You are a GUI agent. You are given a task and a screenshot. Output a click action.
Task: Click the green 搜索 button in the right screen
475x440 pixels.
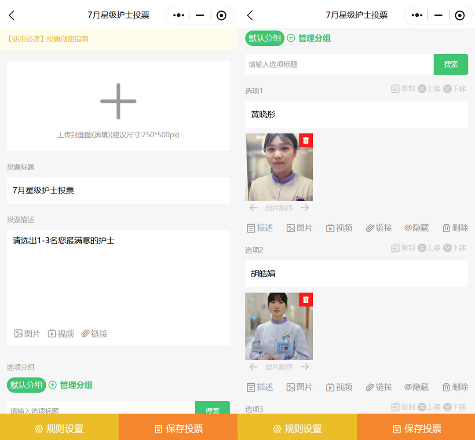point(451,64)
